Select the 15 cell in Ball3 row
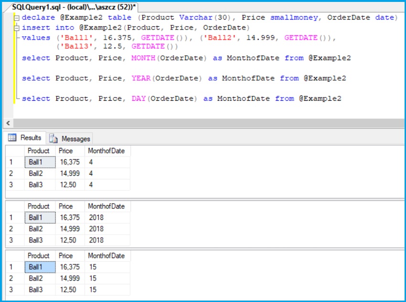This screenshot has width=406, height=302. click(93, 290)
